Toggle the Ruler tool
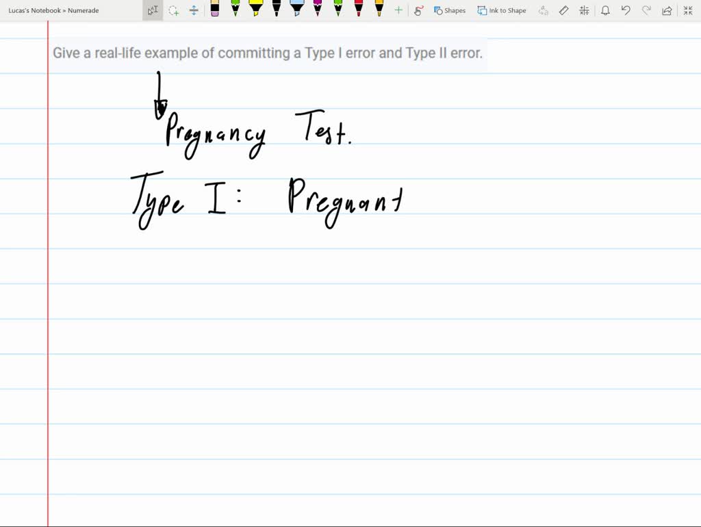This screenshot has width=701, height=527. coord(564,10)
